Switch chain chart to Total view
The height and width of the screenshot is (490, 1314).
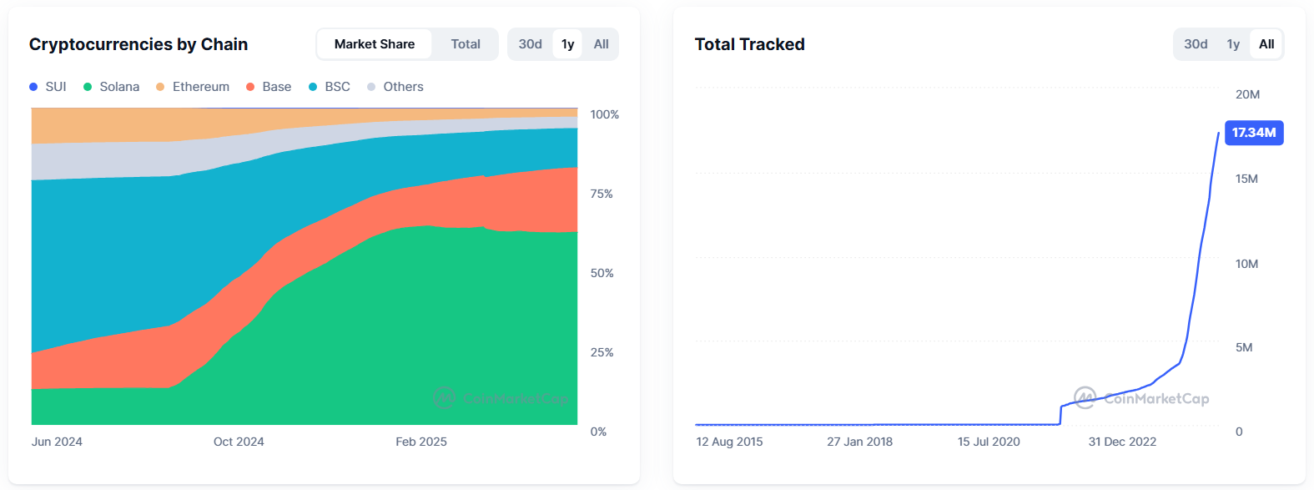click(x=466, y=44)
